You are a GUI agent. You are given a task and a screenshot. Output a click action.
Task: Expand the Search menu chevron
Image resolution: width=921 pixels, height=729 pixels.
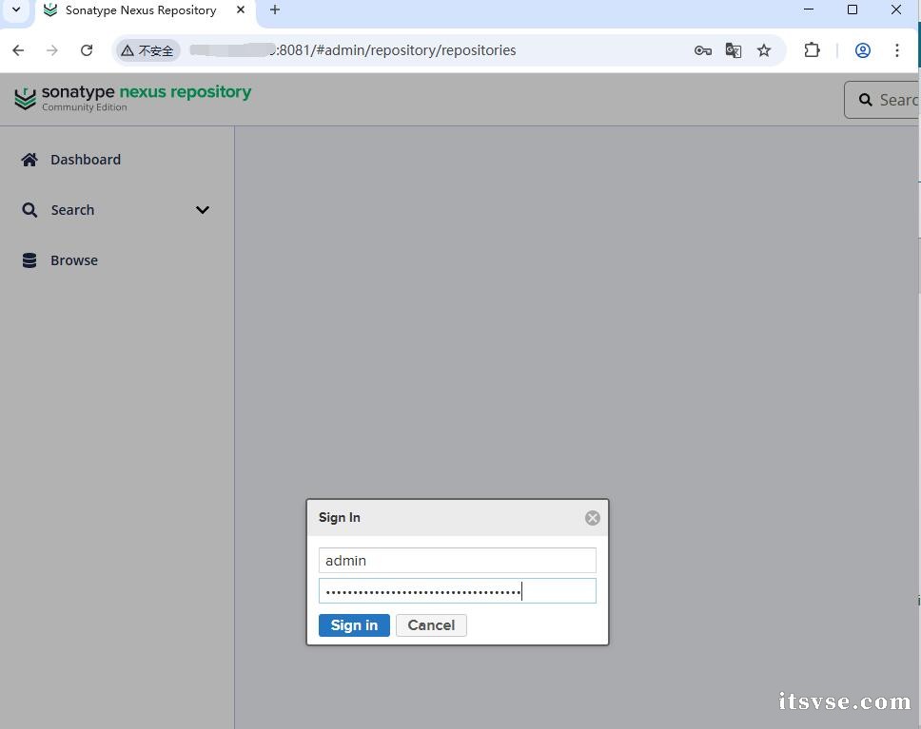tap(203, 210)
